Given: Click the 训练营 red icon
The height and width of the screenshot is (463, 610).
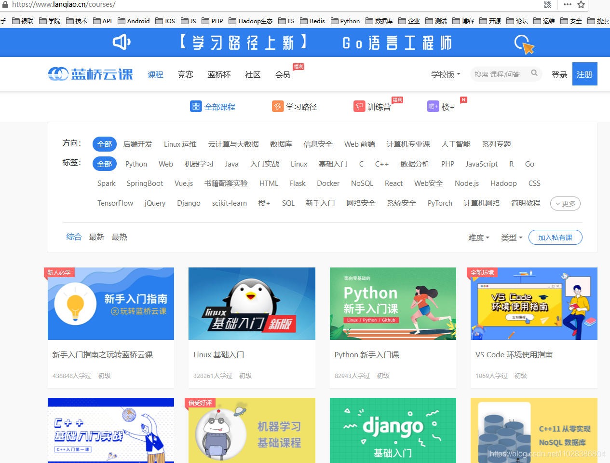Looking at the screenshot, I should pos(359,106).
